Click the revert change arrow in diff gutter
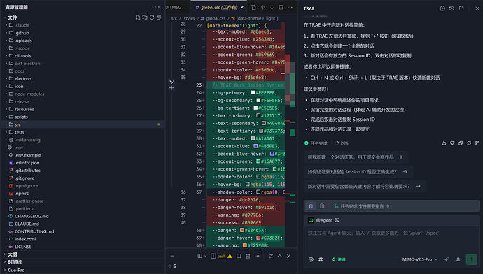 pos(171,82)
